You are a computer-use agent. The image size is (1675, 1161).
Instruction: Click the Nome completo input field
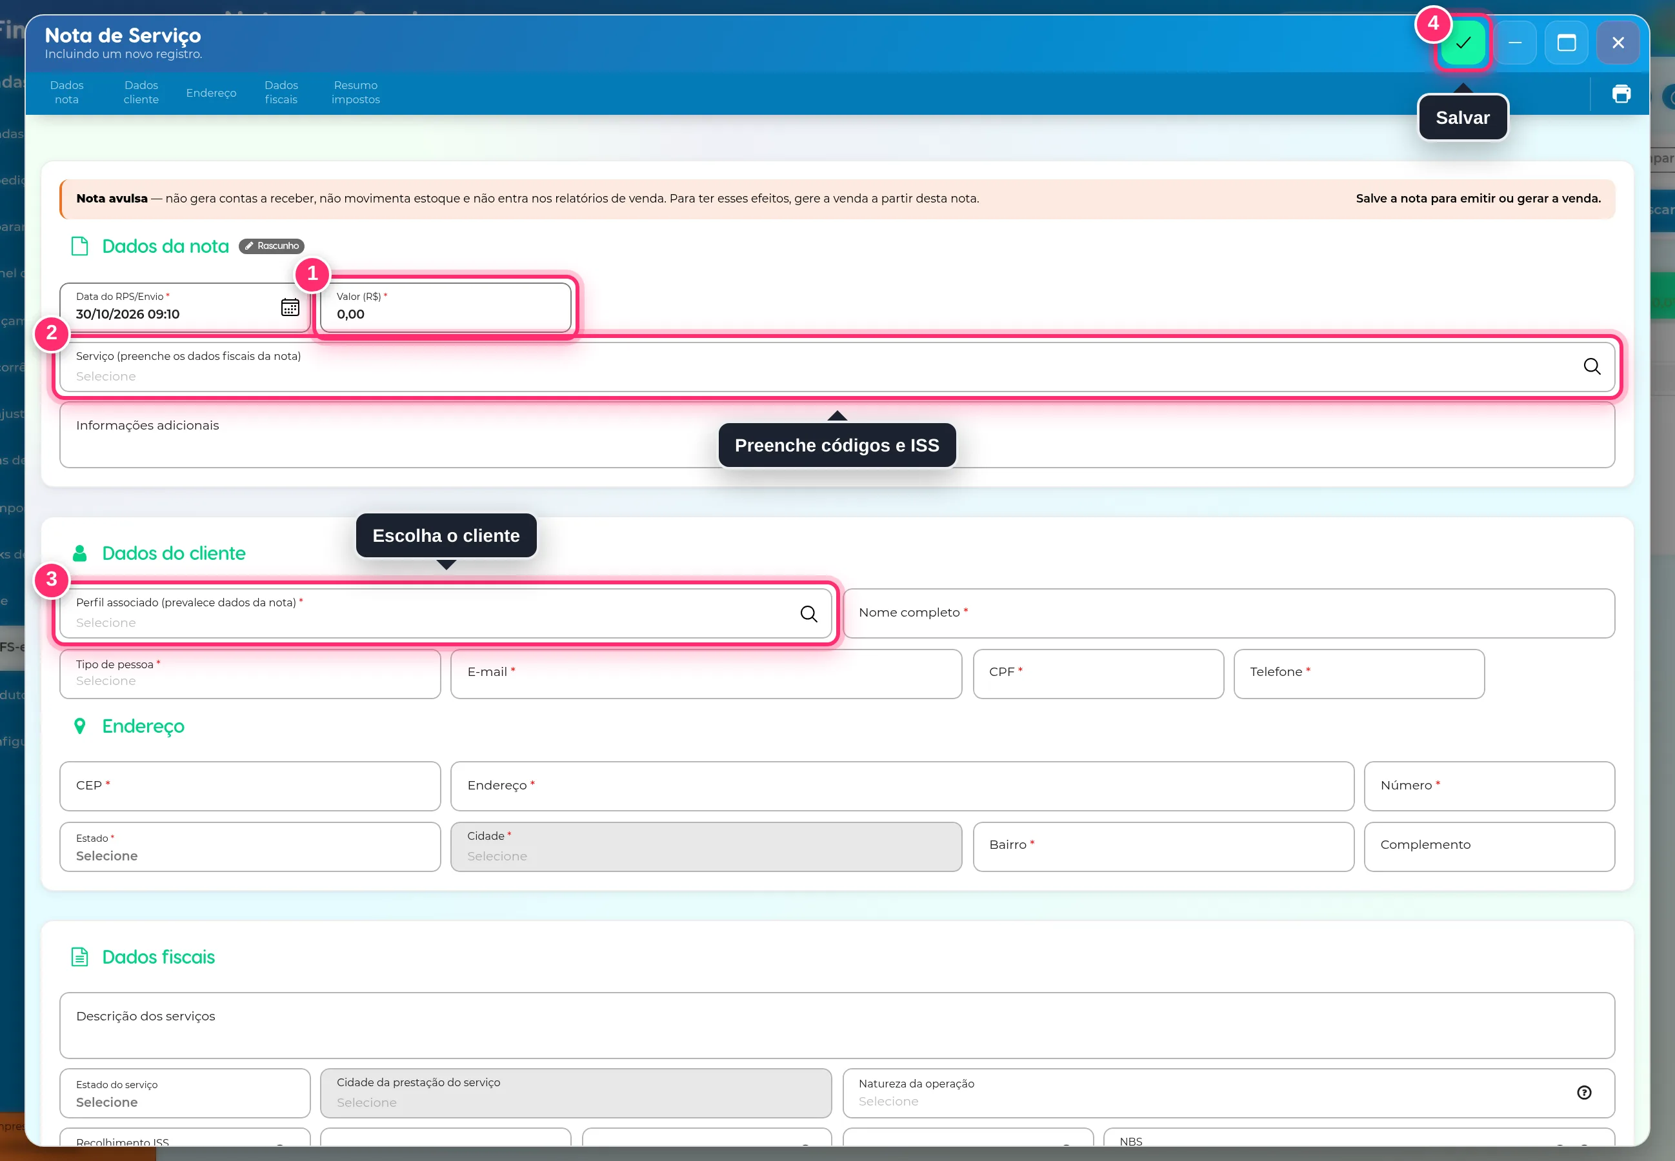tap(1229, 613)
